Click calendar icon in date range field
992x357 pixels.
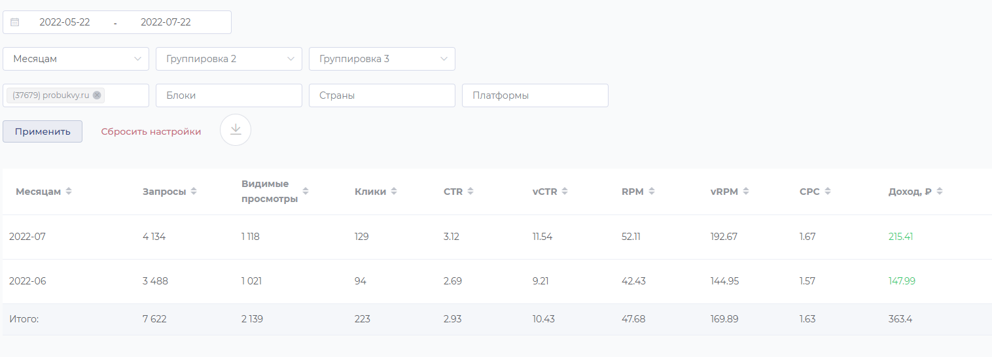tap(15, 22)
